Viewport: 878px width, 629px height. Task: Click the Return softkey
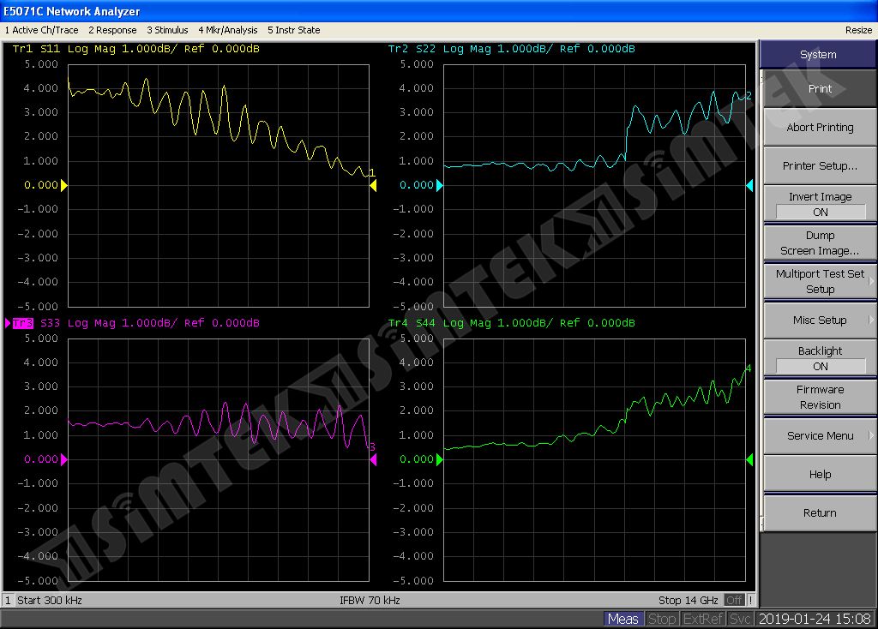[820, 513]
